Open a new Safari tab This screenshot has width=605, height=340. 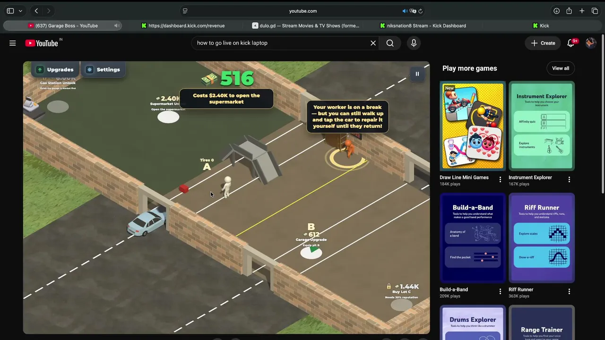click(582, 11)
